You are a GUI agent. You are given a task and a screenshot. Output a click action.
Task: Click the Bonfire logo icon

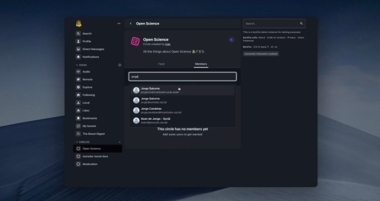click(x=79, y=23)
